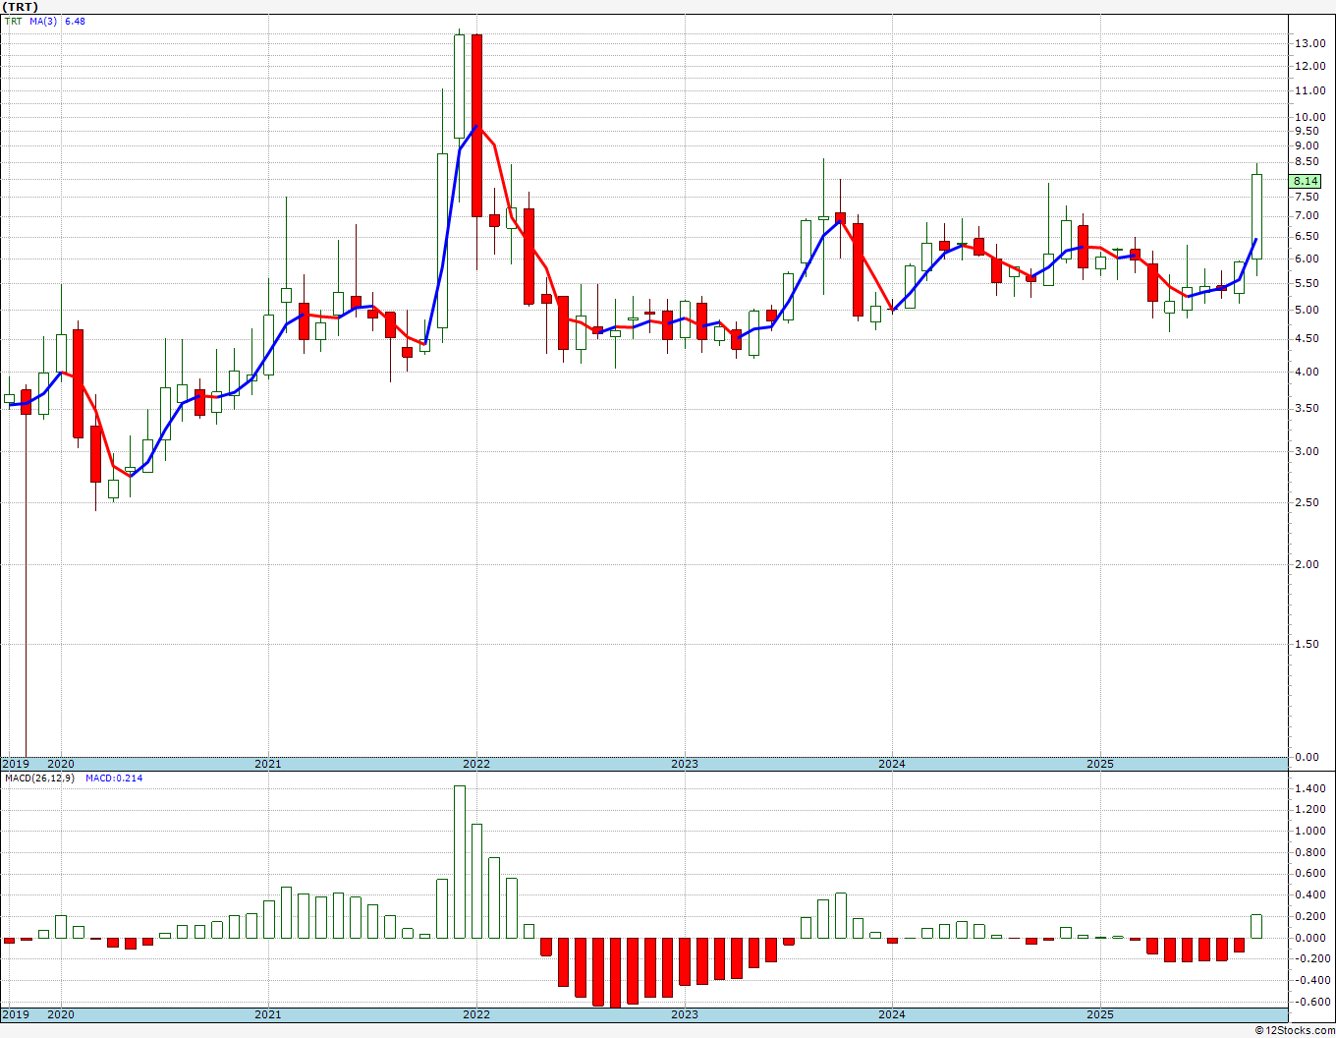Click the 0.400 MACD axis label

(1310, 894)
